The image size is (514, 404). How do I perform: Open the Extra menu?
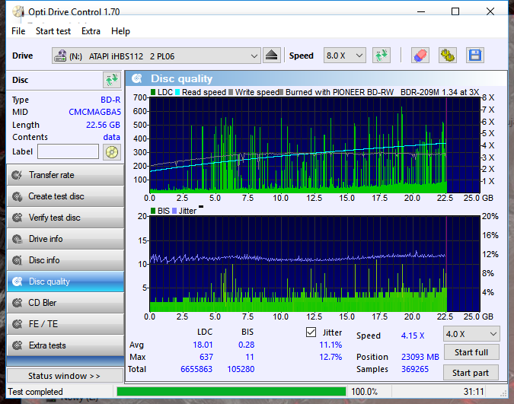[x=91, y=31]
